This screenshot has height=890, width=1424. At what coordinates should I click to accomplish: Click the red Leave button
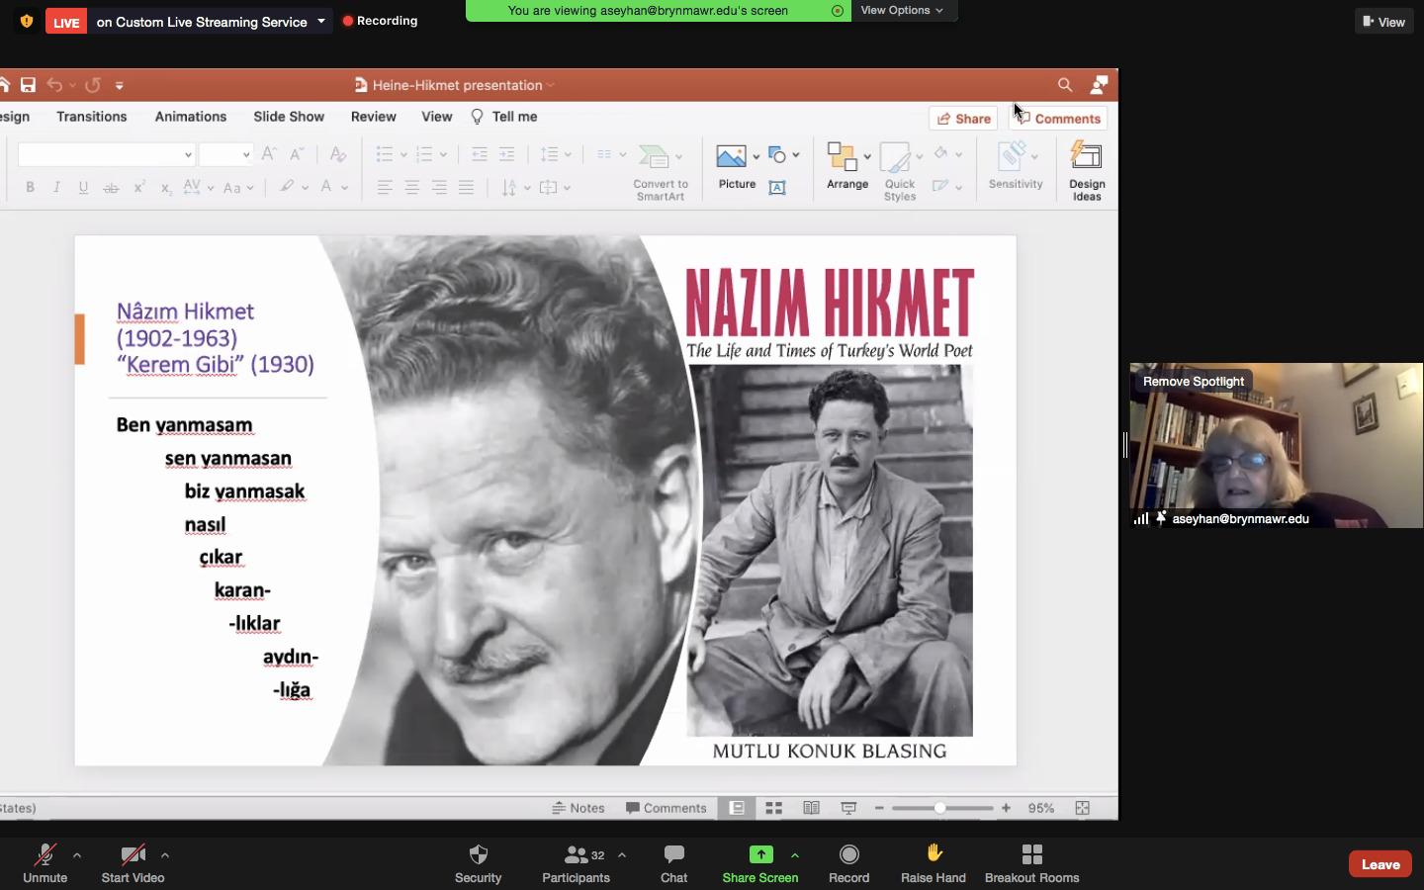click(x=1380, y=864)
